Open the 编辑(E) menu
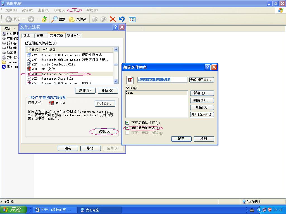The width and height of the screenshot is (286, 214). tap(27, 10)
